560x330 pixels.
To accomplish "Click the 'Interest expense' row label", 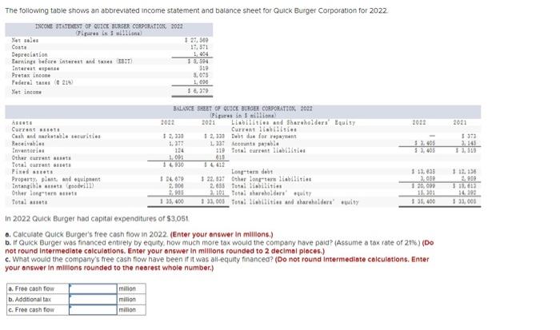I will pyautogui.click(x=35, y=68).
